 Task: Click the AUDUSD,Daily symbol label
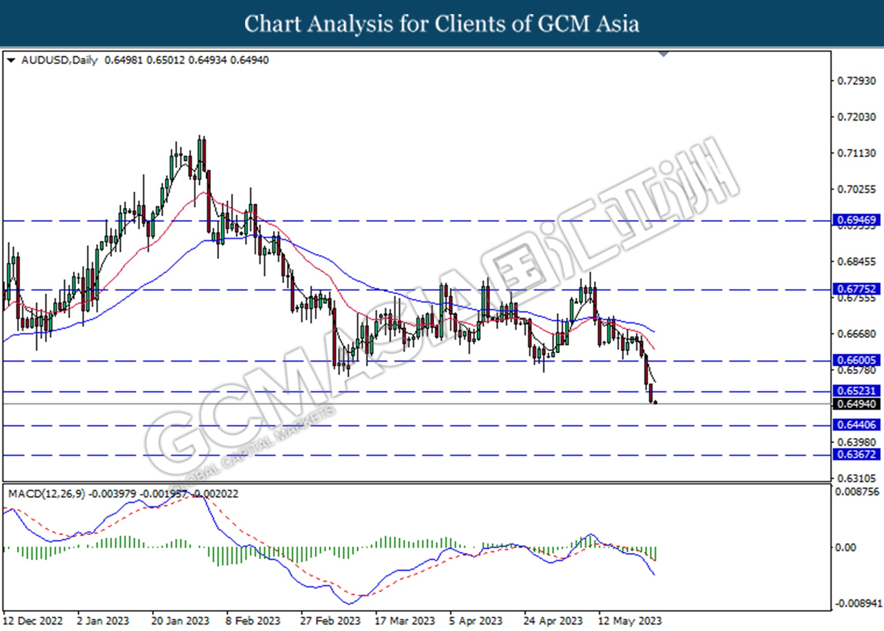[59, 60]
